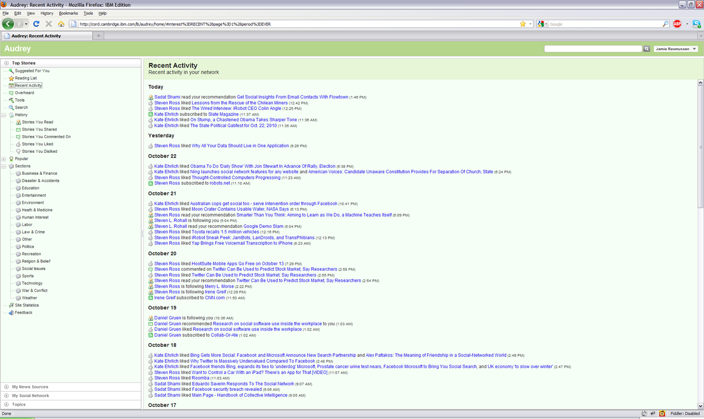
Task: Click the Fiddler: Disabled status bar entry
Action: (685, 414)
